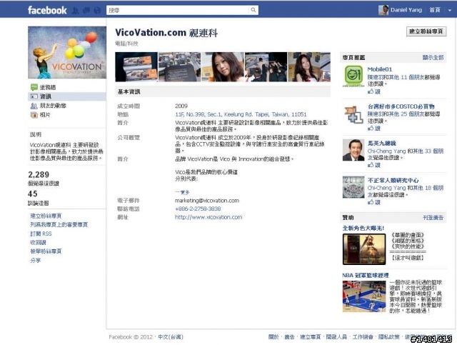Click the 45 talking about this count

click(x=33, y=194)
